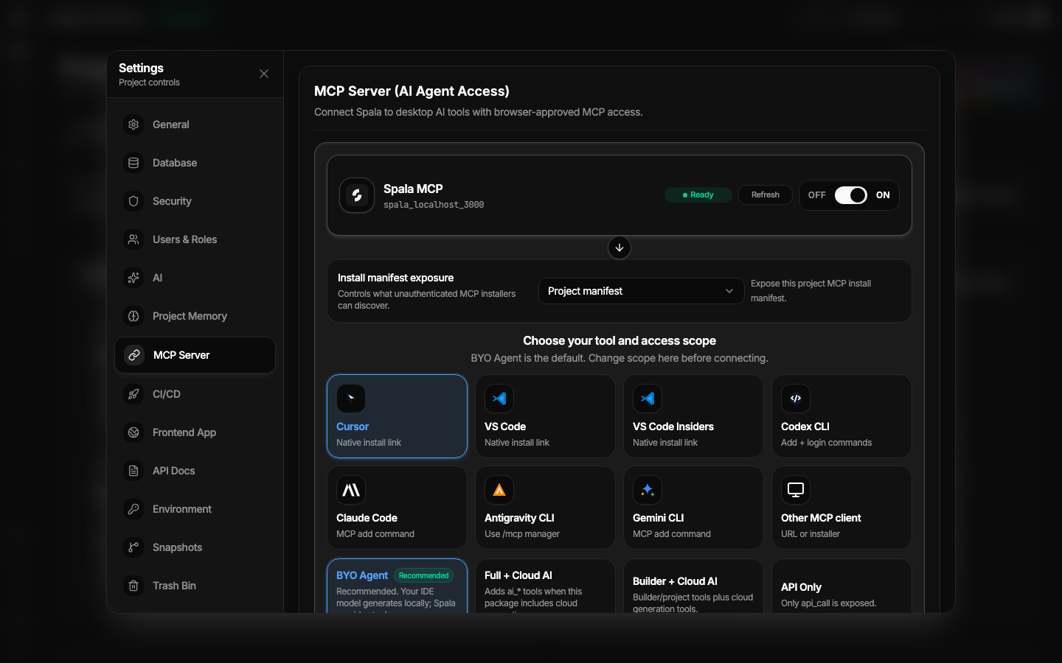Screen dimensions: 1062x663
Task: Click the Antigravity CLI triangle icon
Action: click(x=499, y=490)
